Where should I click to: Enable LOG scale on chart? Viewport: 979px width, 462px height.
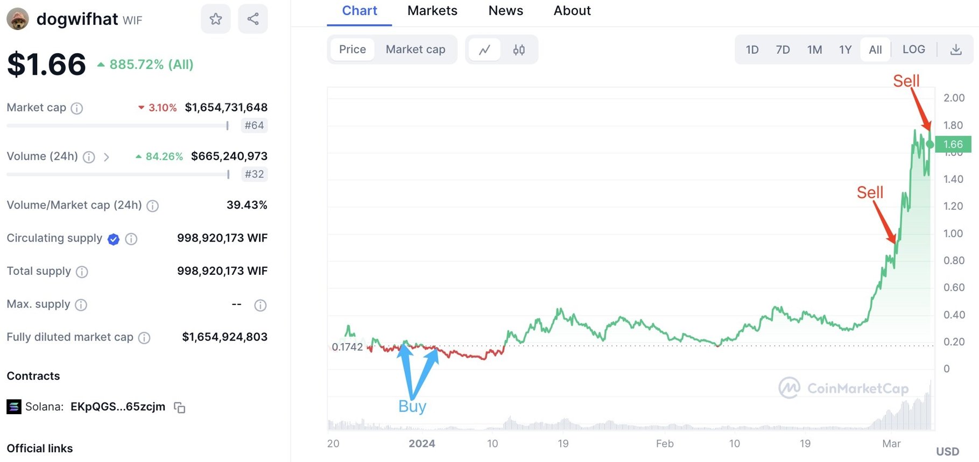click(913, 49)
